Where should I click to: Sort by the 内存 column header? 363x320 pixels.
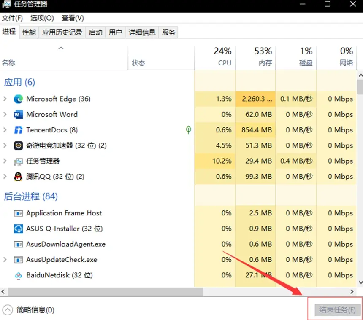255,58
